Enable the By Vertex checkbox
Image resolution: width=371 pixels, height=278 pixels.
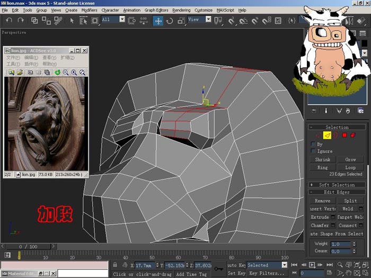[313, 144]
